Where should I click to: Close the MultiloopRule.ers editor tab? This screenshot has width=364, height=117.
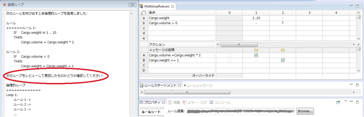[172, 6]
